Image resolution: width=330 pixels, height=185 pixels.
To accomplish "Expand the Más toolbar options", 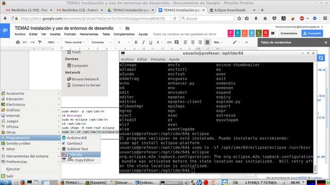I will [x=218, y=42].
